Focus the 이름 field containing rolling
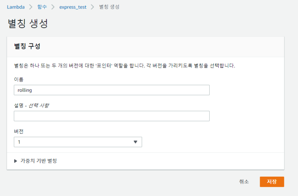The height and width of the screenshot is (196, 298). tap(111, 90)
